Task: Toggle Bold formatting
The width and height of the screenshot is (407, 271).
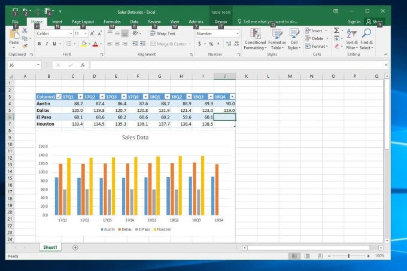Action: click(40, 44)
